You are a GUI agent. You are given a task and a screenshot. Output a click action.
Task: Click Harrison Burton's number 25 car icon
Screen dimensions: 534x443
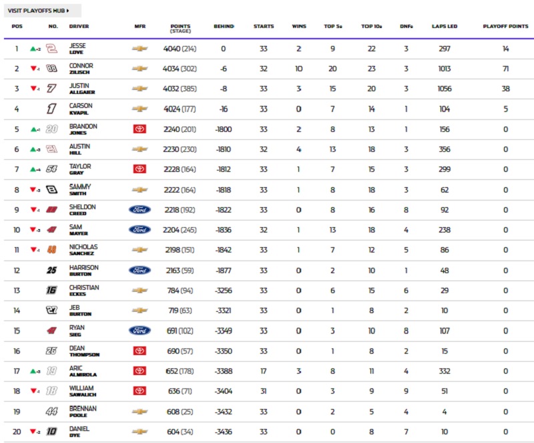point(51,270)
